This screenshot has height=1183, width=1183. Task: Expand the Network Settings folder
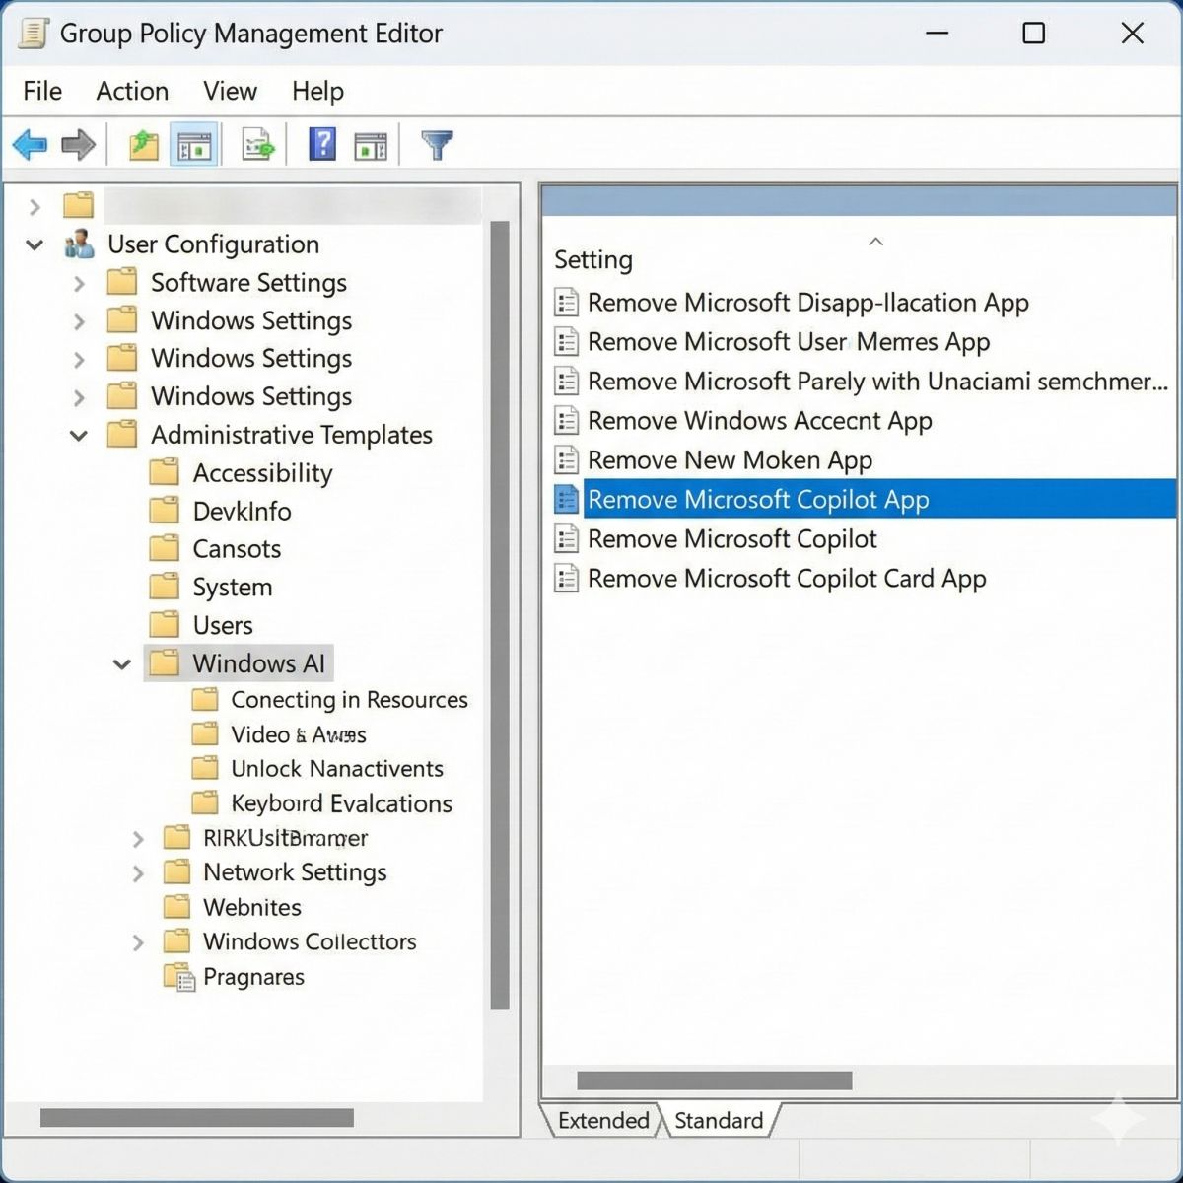138,873
